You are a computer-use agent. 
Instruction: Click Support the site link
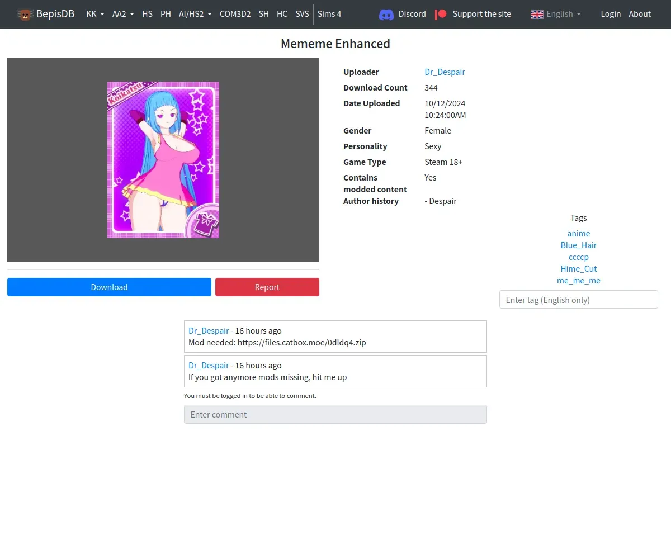coord(481,14)
